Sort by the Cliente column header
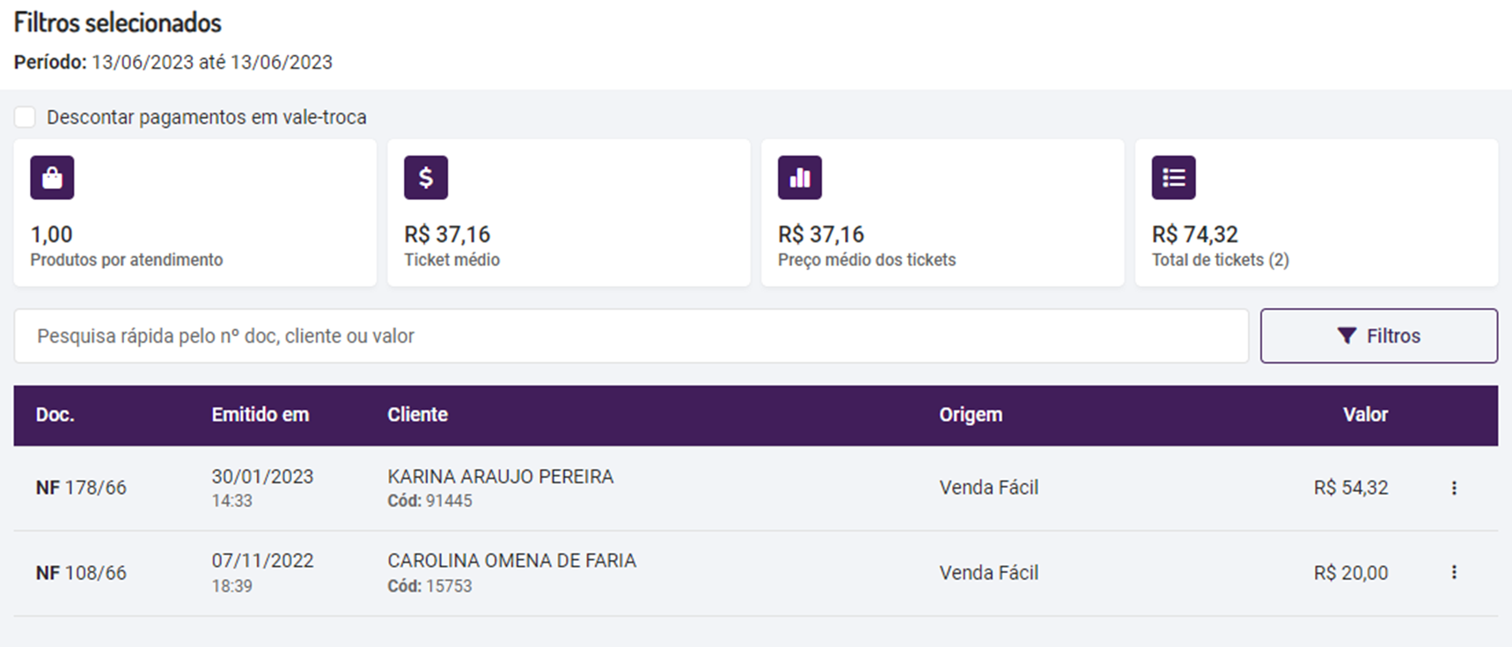The width and height of the screenshot is (1512, 647). point(417,415)
